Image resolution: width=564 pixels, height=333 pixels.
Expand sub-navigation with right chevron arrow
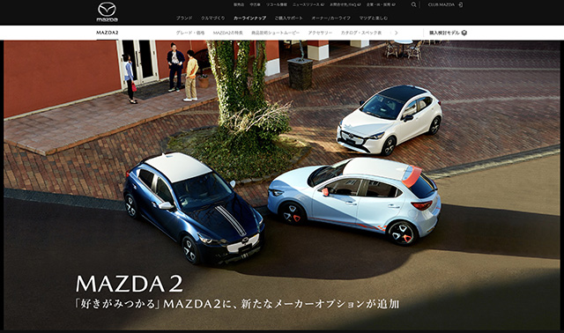(x=396, y=33)
